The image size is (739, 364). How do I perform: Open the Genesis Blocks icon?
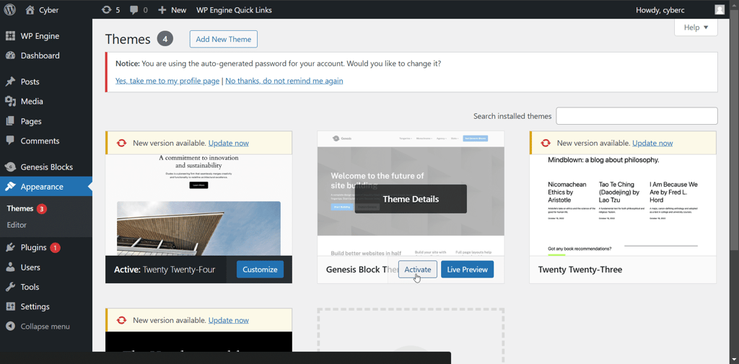(10, 167)
